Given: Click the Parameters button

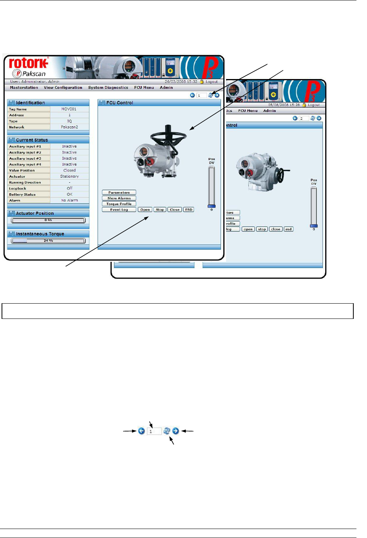Looking at the screenshot, I should pyautogui.click(x=119, y=193).
